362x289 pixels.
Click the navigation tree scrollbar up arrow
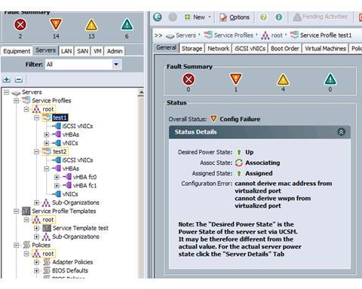point(141,93)
